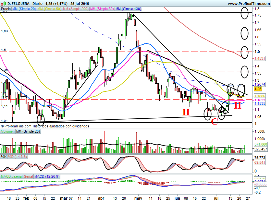The height and width of the screenshot is (201, 271).
Task: Click the %K stochastic label
Action: (x=4, y=157)
